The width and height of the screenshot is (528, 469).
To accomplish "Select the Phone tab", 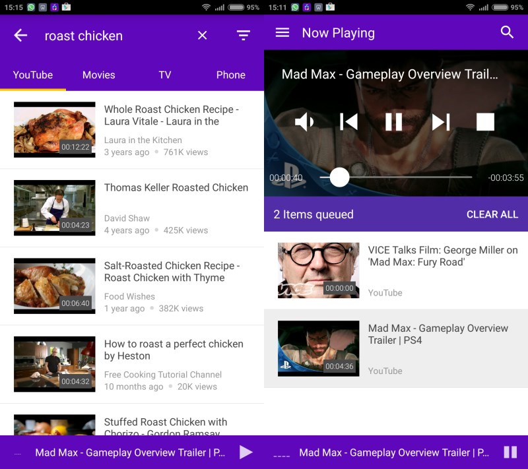I will point(231,75).
